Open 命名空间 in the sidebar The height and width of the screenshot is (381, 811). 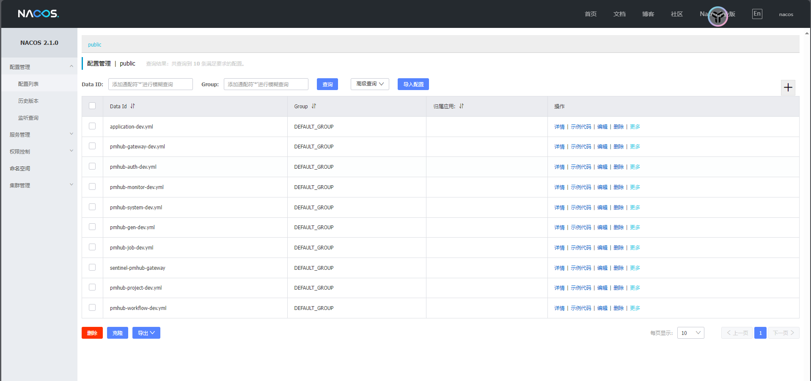(x=20, y=168)
